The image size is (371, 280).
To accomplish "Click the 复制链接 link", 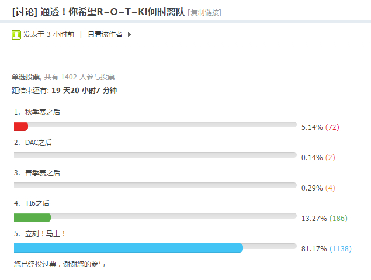I will 204,12.
